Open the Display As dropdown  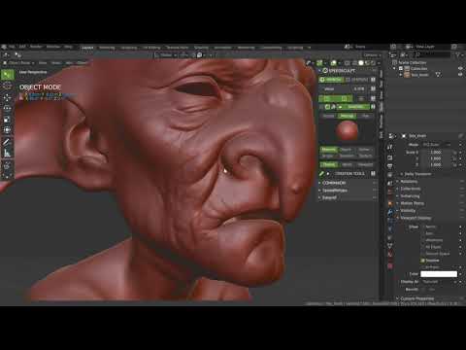(x=439, y=282)
